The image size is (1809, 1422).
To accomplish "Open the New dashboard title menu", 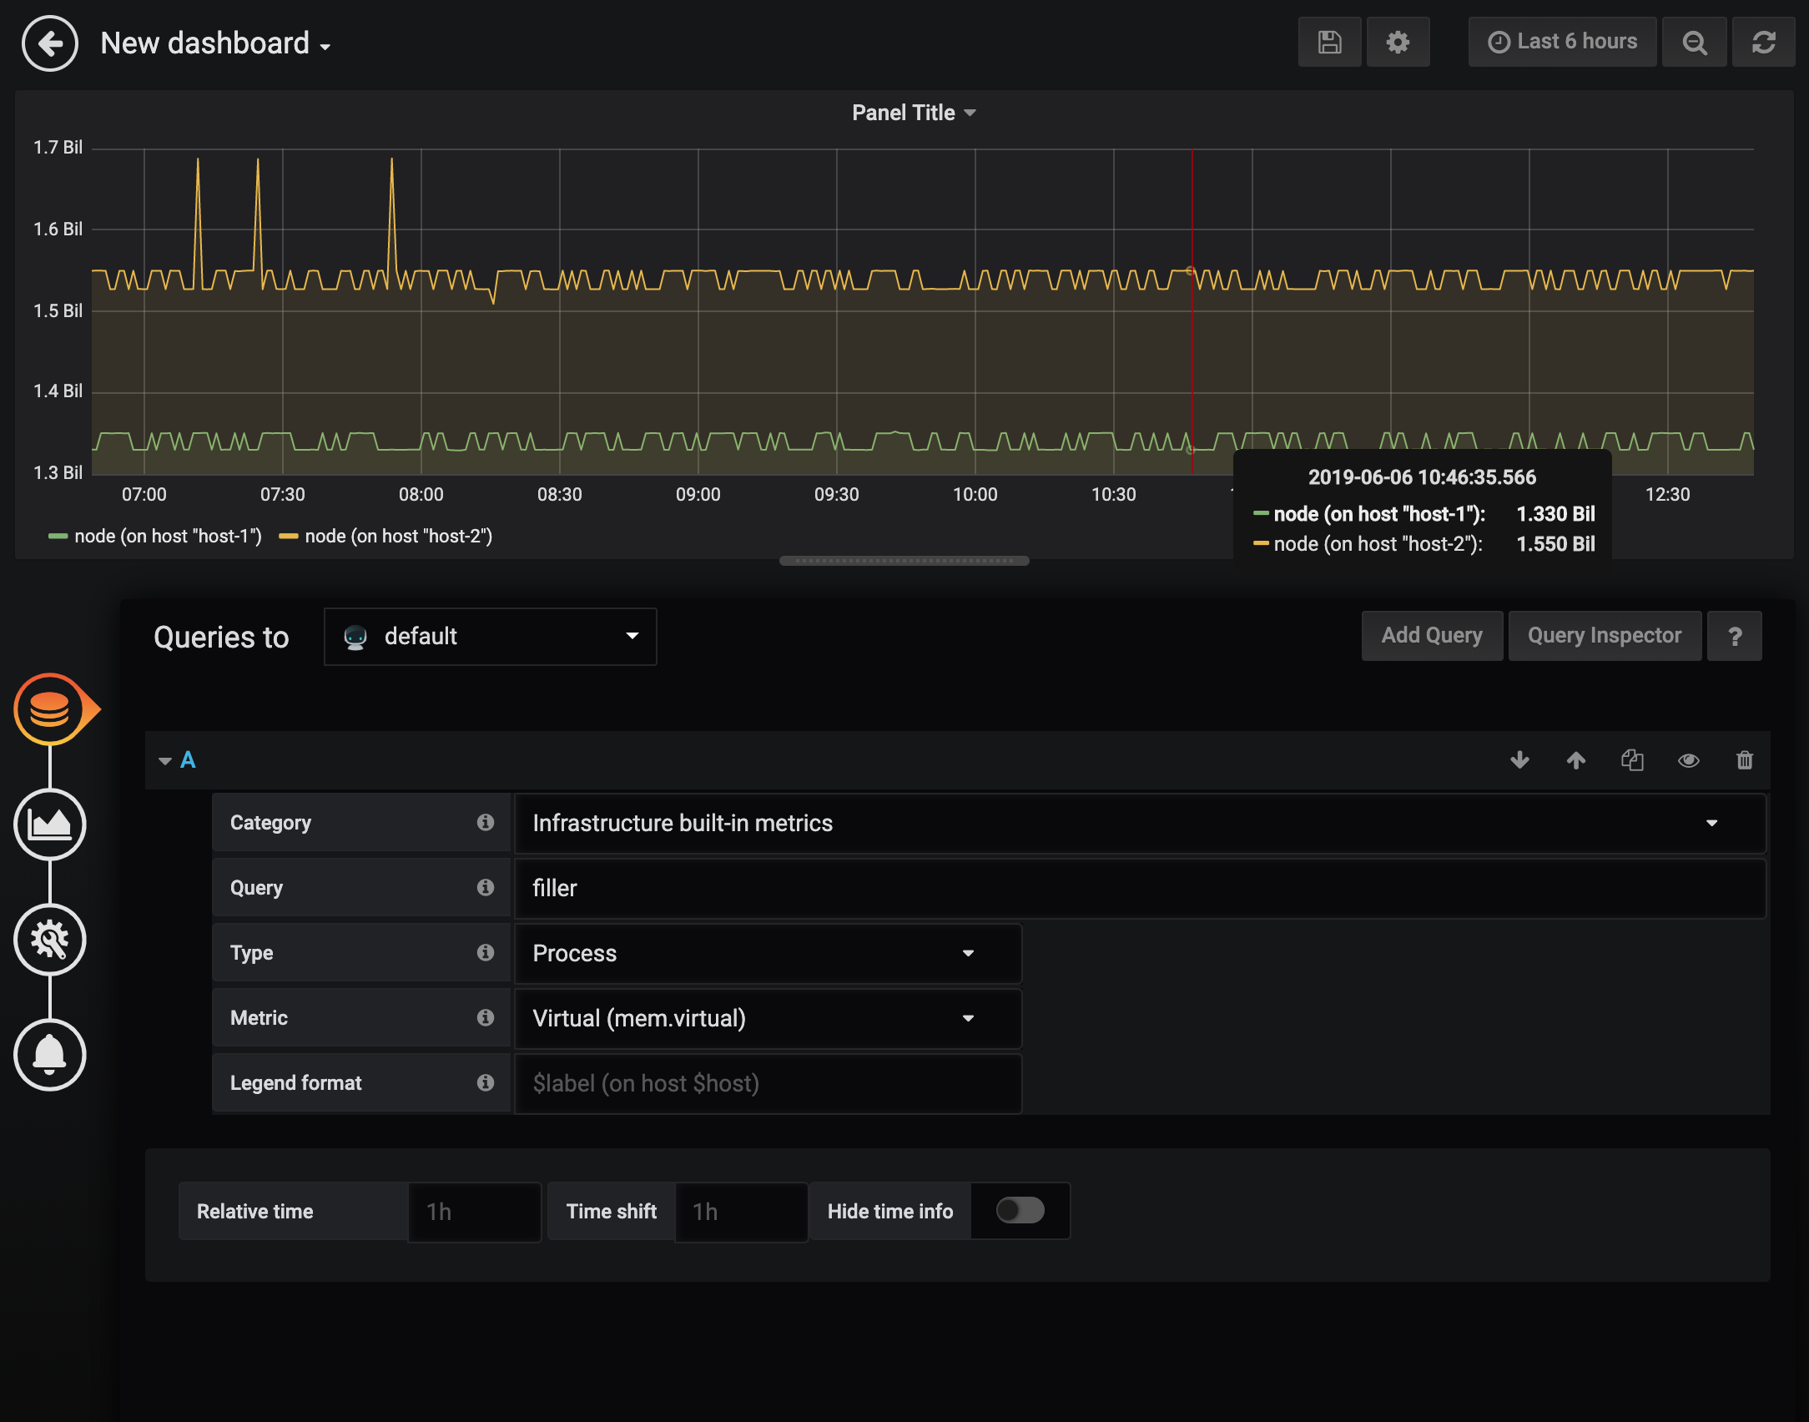I will tap(215, 43).
